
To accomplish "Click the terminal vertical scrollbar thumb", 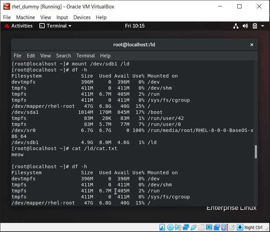I will pyautogui.click(x=256, y=152).
